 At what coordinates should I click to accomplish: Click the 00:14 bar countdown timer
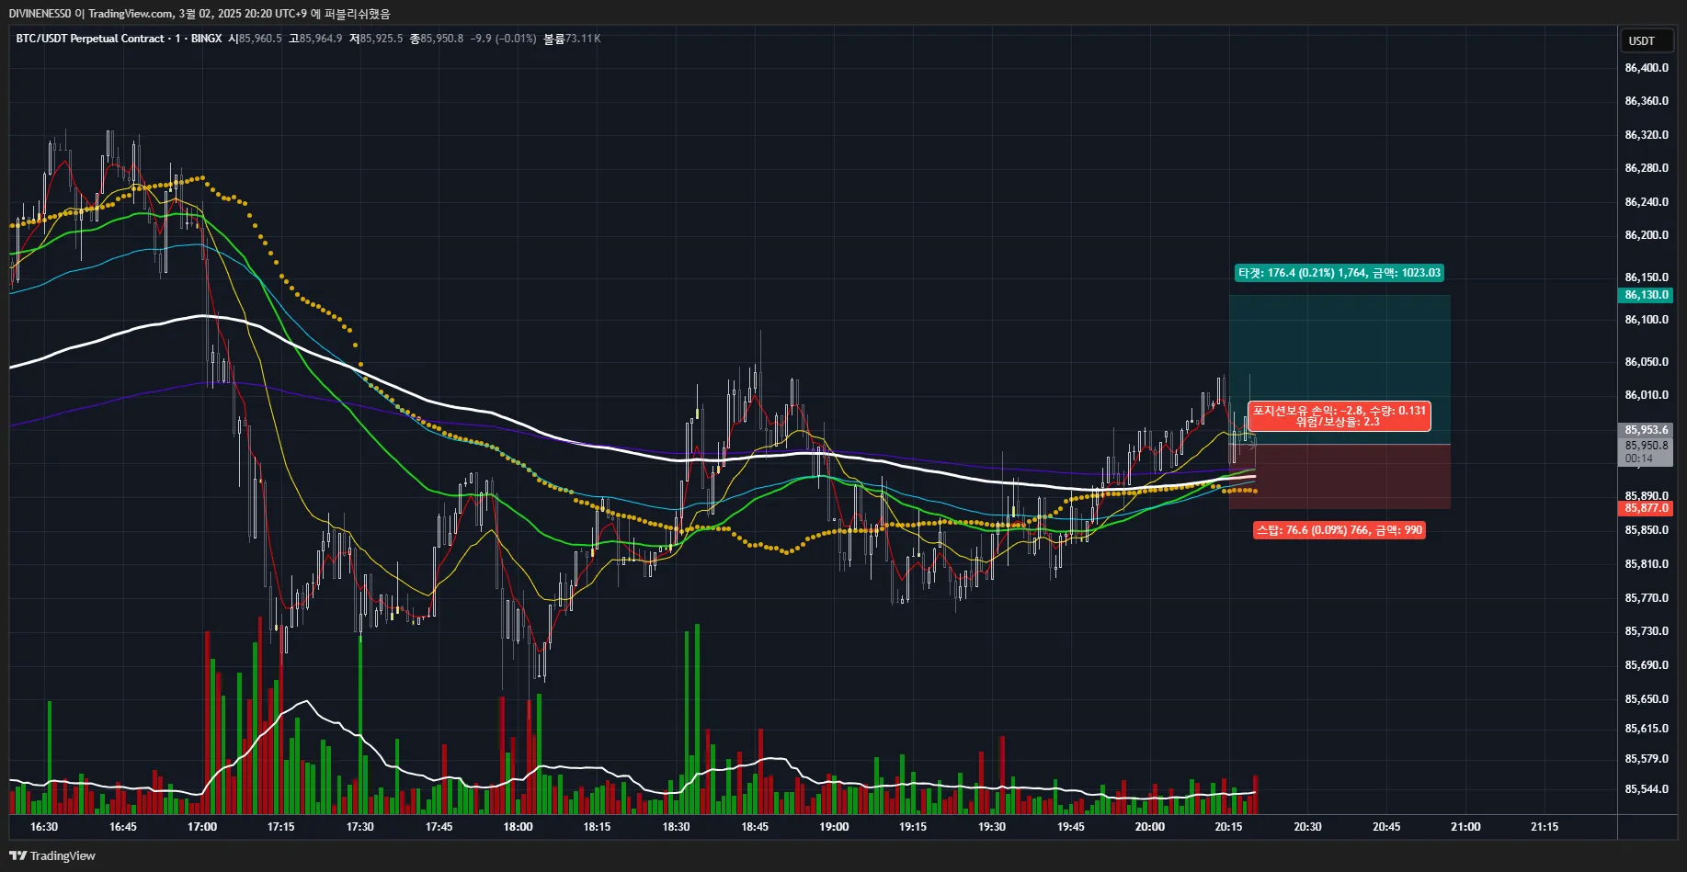click(1638, 459)
